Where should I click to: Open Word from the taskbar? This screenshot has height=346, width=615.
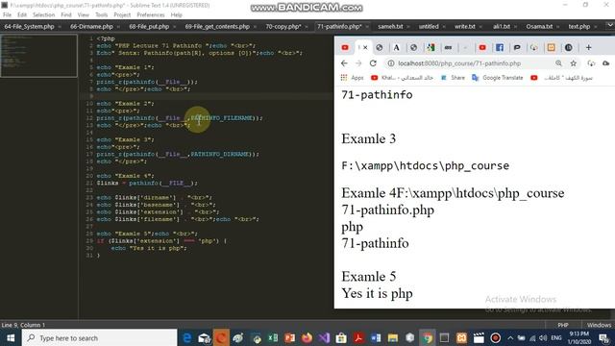pyautogui.click(x=376, y=337)
